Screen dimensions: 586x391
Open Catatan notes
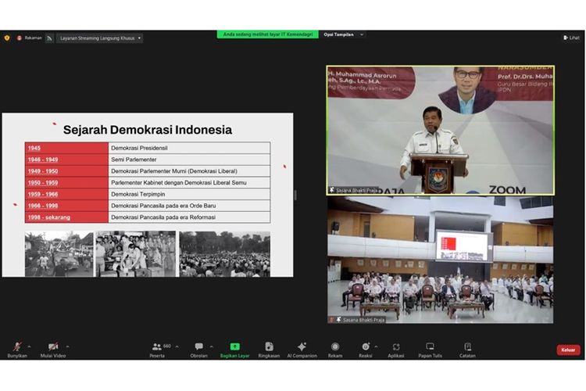(x=467, y=347)
